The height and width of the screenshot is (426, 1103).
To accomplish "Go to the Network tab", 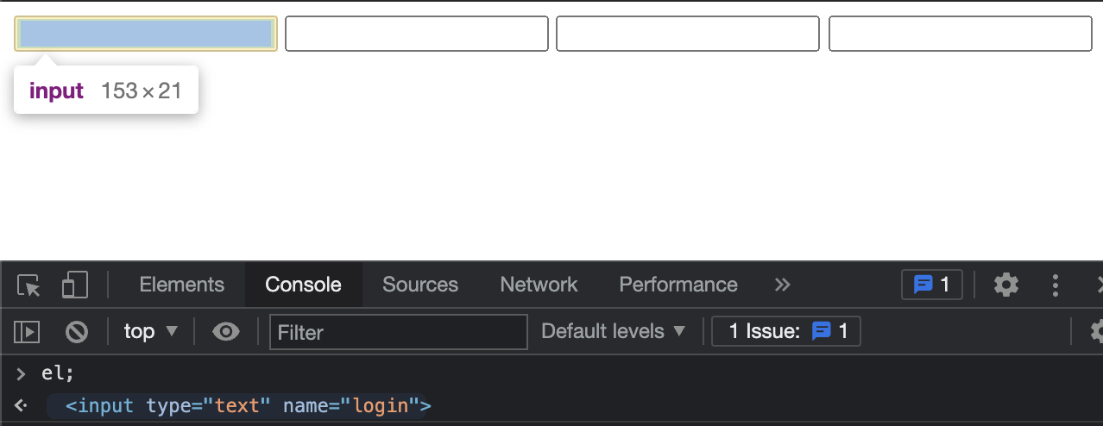I will (539, 285).
